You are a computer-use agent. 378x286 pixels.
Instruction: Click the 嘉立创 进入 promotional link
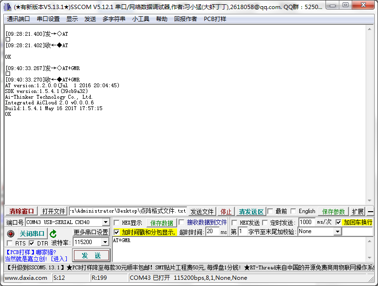click(x=36, y=259)
